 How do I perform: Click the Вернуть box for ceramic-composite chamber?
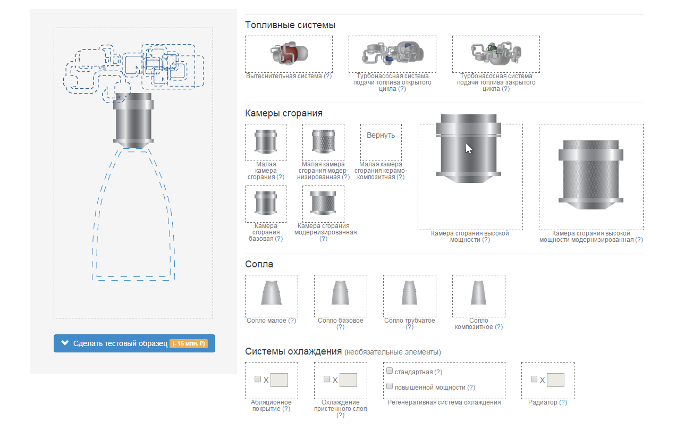point(381,142)
